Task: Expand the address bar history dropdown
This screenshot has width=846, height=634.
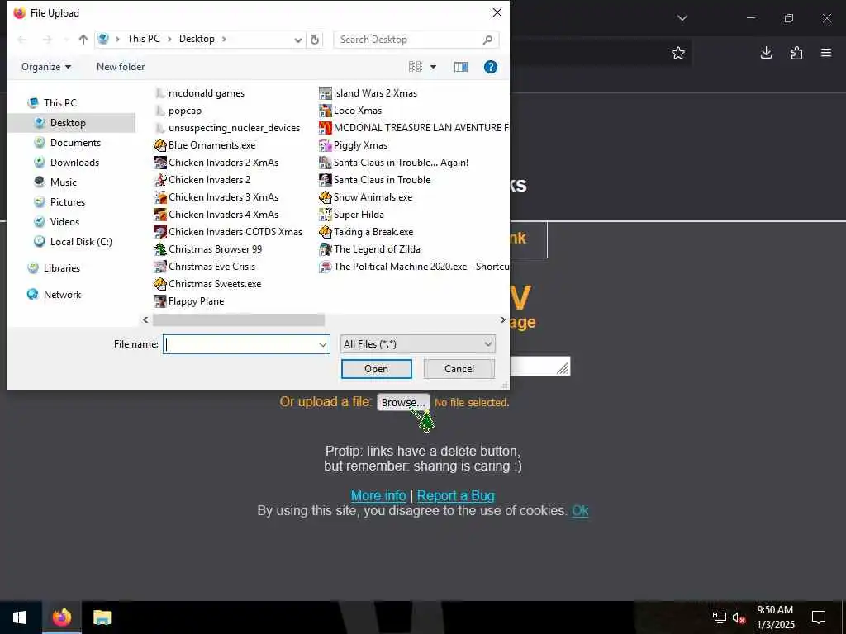Action: click(x=297, y=40)
